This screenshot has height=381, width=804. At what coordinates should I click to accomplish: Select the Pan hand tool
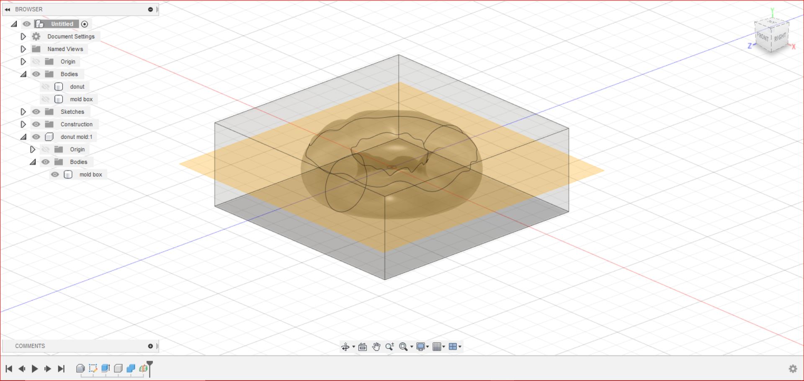pyautogui.click(x=376, y=347)
